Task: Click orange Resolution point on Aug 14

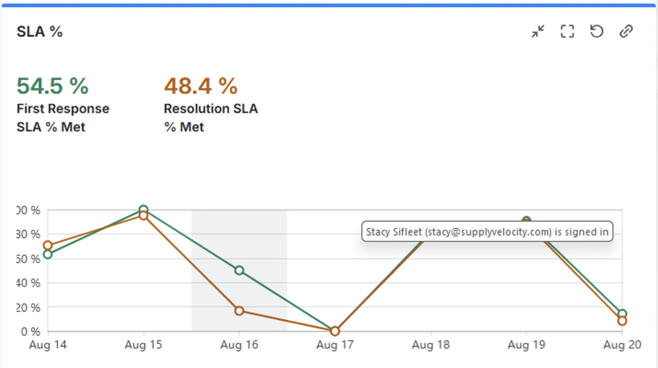Action: point(48,245)
